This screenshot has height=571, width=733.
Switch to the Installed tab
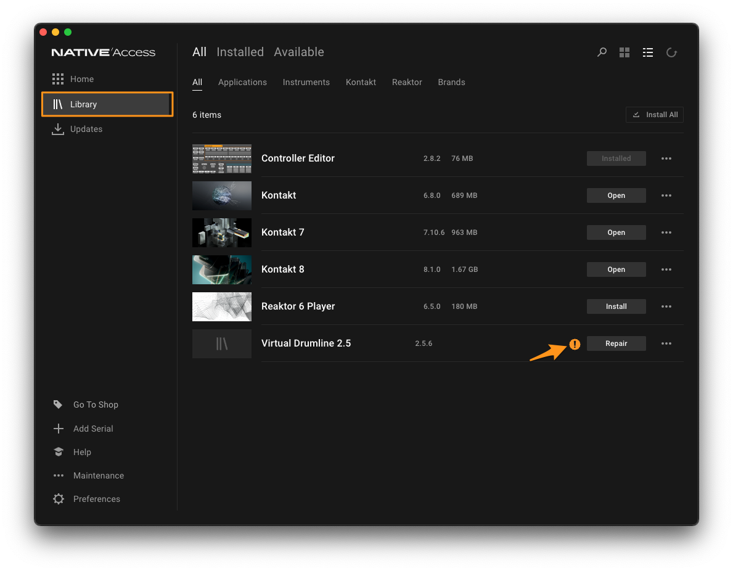tap(240, 52)
